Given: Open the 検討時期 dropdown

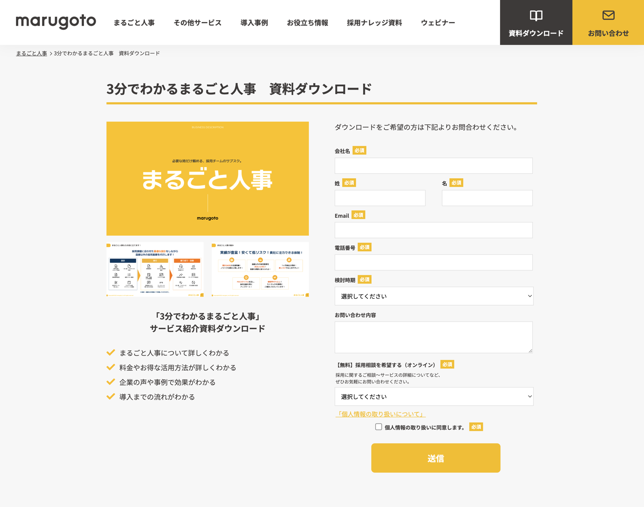Looking at the screenshot, I should [x=434, y=296].
